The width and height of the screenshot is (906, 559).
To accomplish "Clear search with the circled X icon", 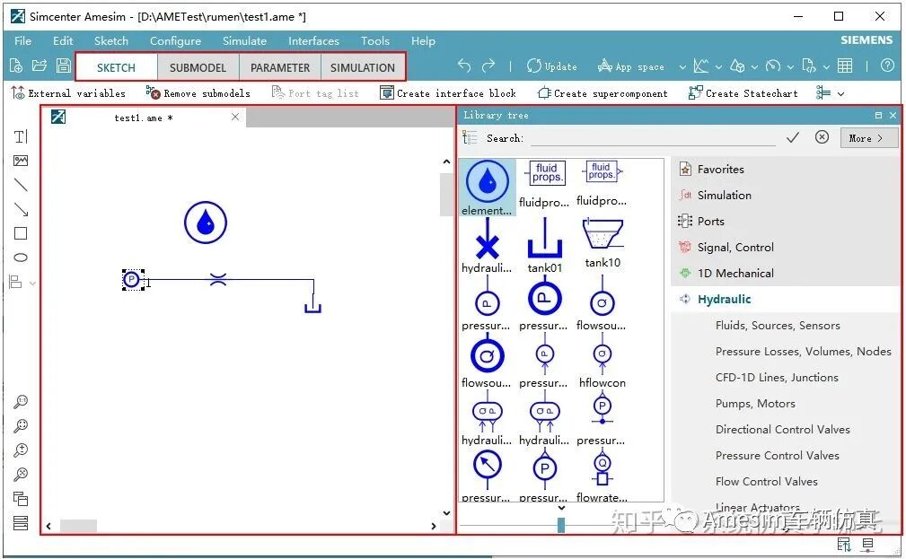I will (822, 137).
